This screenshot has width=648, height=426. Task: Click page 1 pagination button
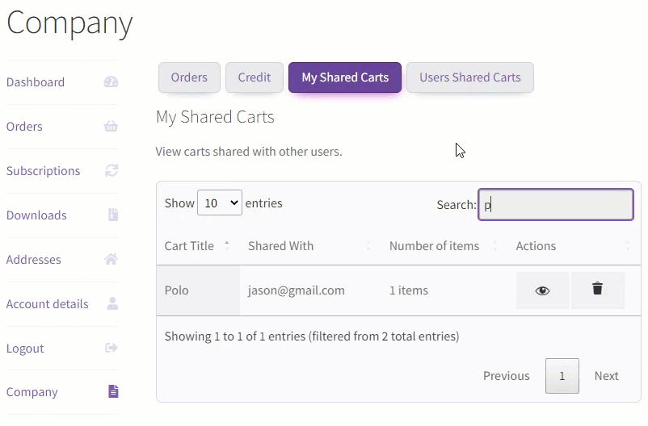point(562,376)
